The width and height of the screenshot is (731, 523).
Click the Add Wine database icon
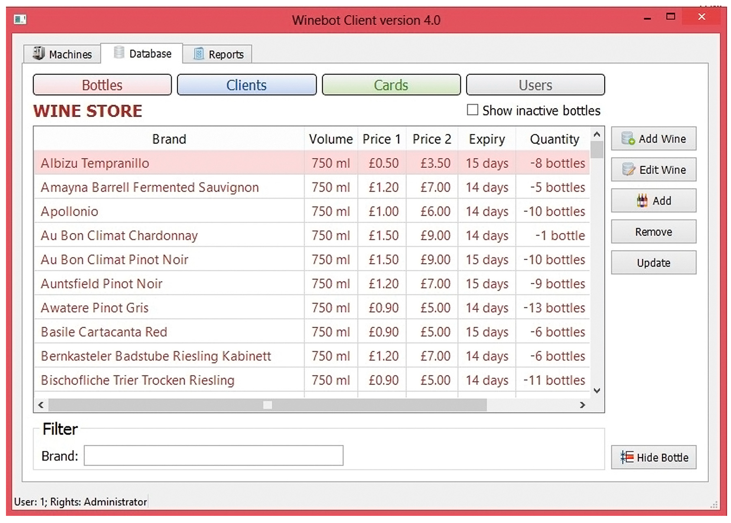click(628, 138)
